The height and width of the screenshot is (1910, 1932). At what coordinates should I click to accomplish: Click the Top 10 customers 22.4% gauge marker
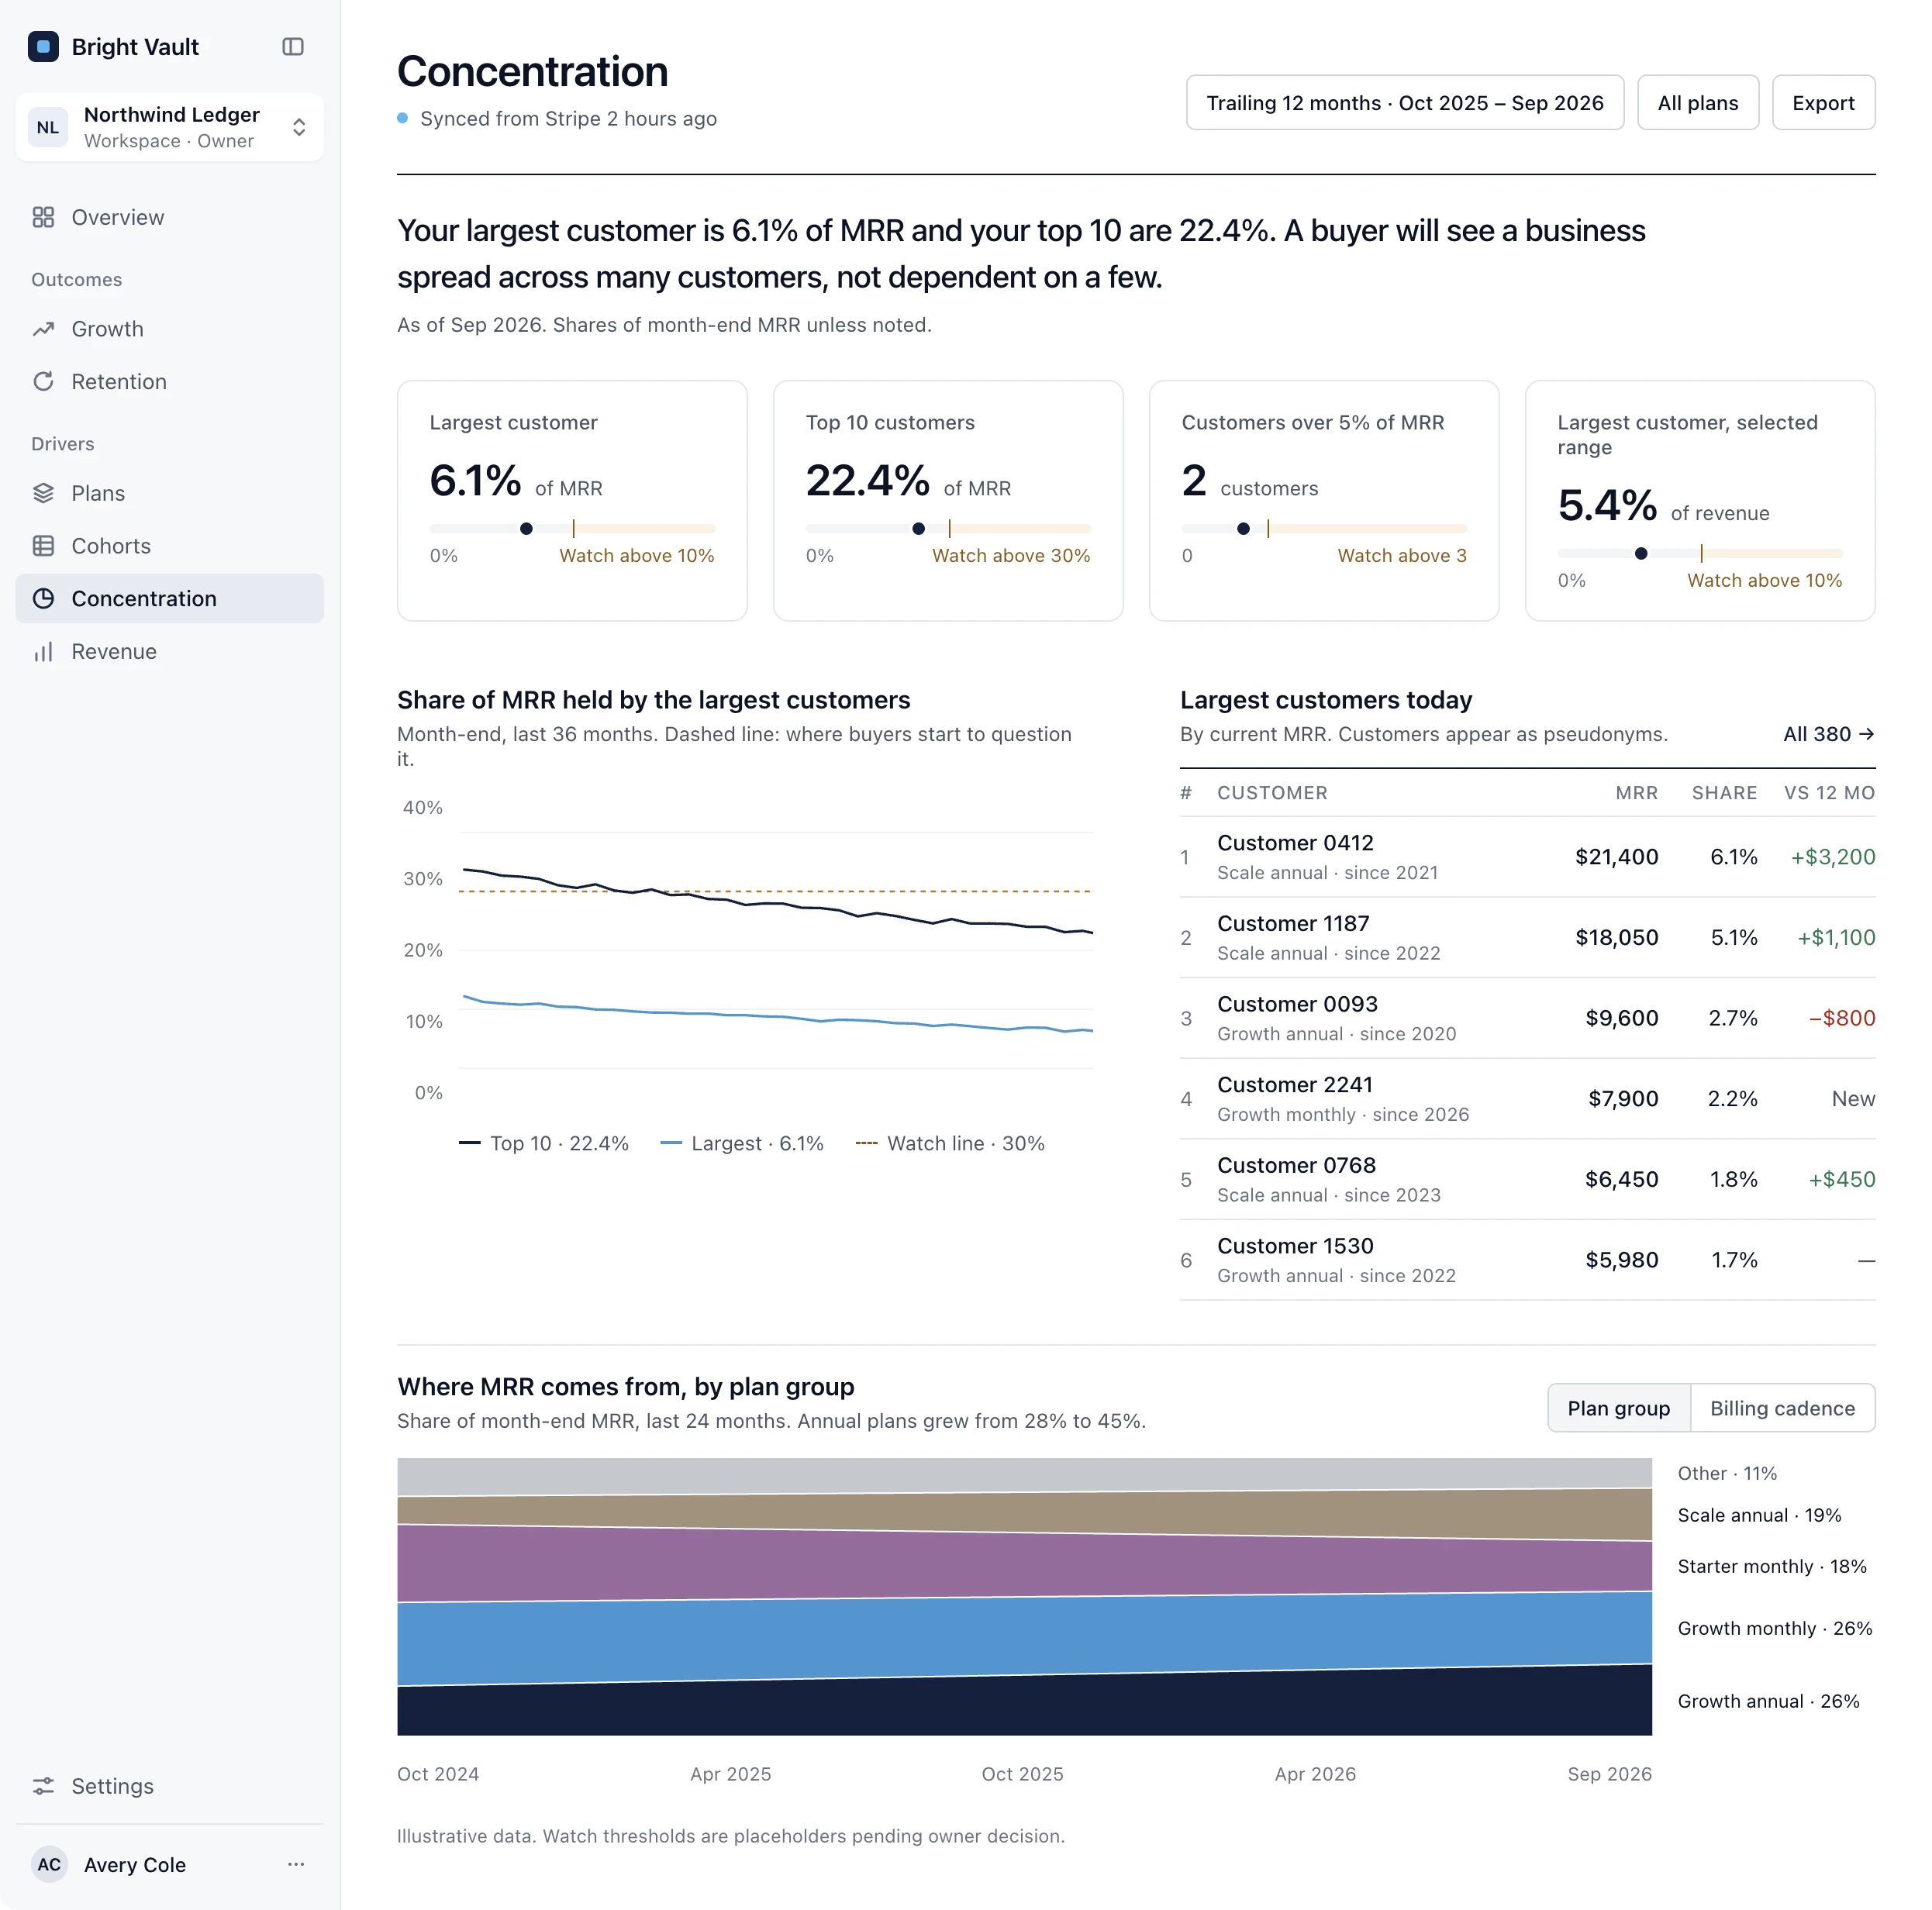pyautogui.click(x=918, y=529)
